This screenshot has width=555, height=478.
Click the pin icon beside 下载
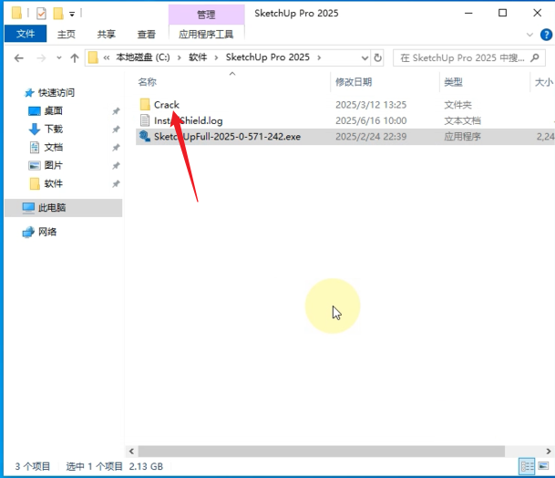click(116, 130)
